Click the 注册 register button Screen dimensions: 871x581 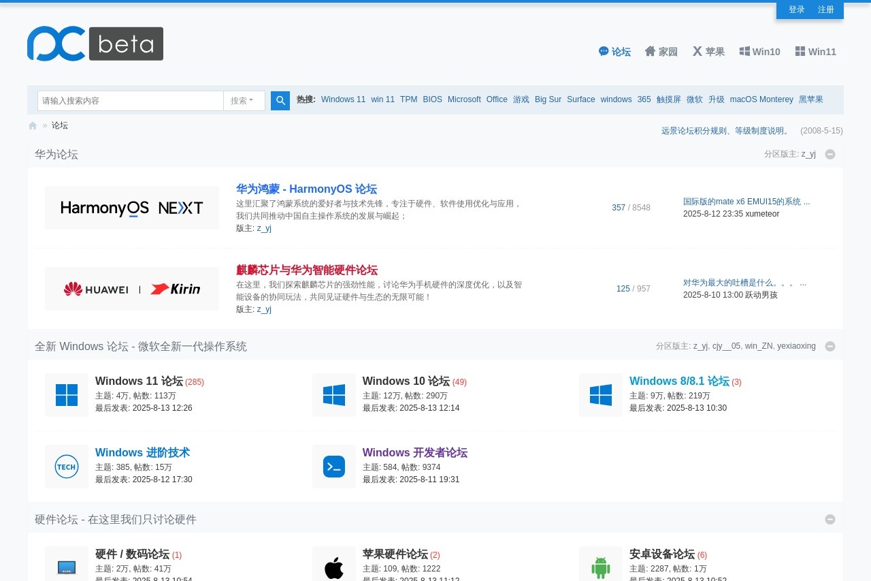(x=826, y=10)
